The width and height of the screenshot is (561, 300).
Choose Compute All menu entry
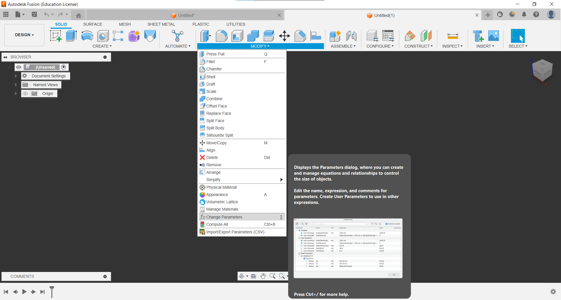[242, 224]
